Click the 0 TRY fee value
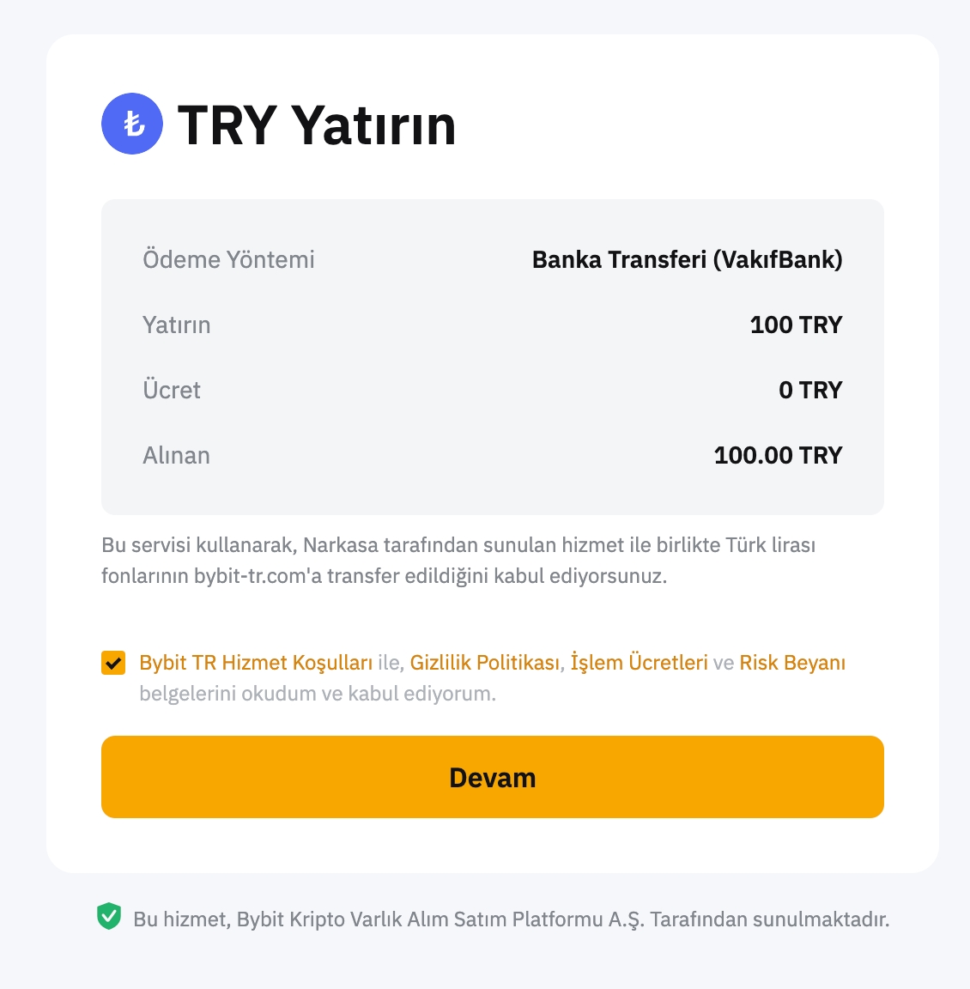 coord(810,390)
